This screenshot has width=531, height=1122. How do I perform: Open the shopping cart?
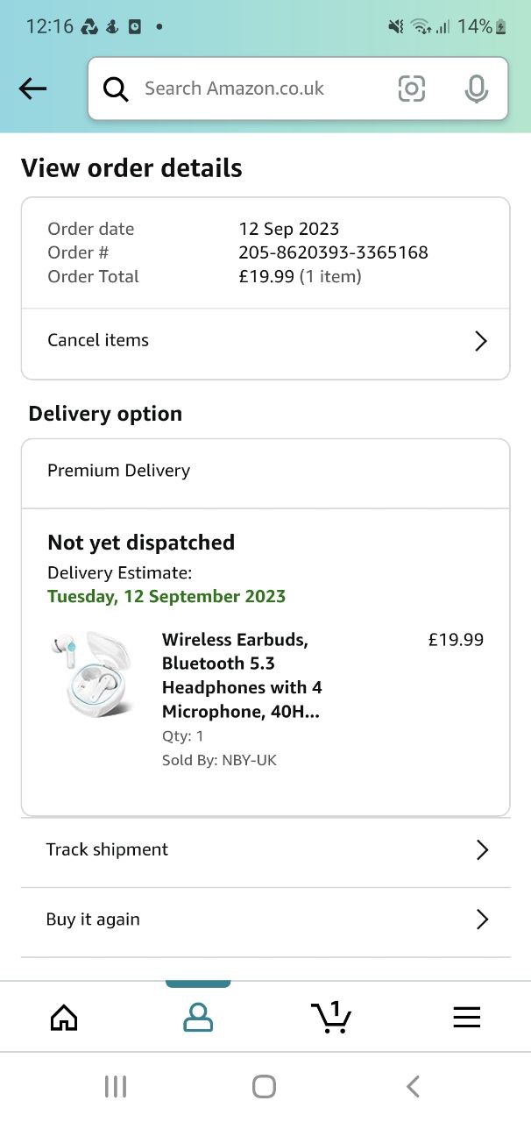[x=331, y=1017]
